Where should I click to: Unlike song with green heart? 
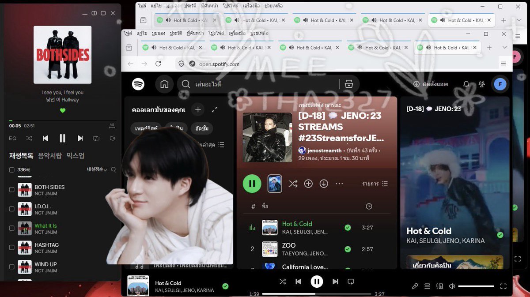pyautogui.click(x=62, y=110)
